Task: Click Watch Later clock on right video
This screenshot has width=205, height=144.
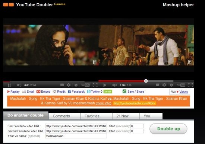Action: [x=171, y=85]
